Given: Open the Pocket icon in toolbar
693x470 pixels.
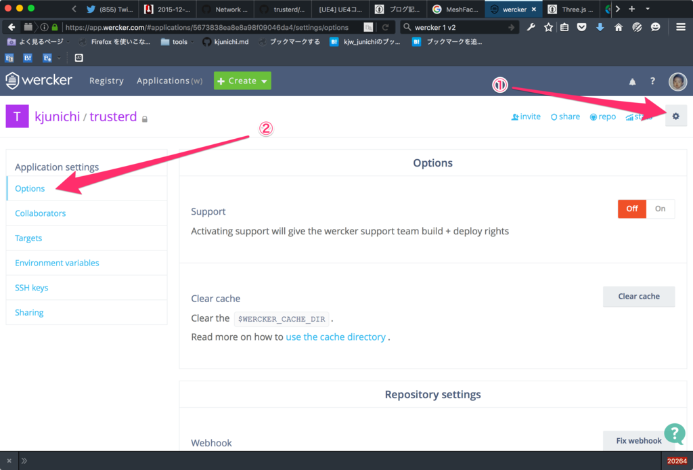Looking at the screenshot, I should click(581, 27).
